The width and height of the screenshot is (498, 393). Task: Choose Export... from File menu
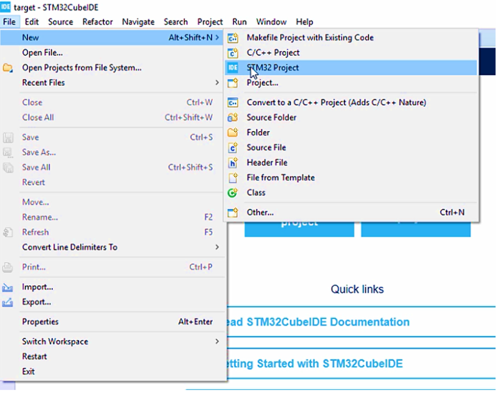[x=113, y=302]
